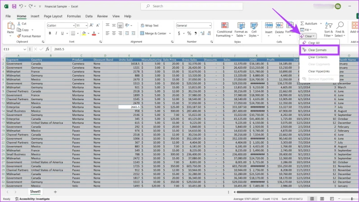359x202 pixels.
Task: Save the workbook with the save icon
Action: pos(14,6)
